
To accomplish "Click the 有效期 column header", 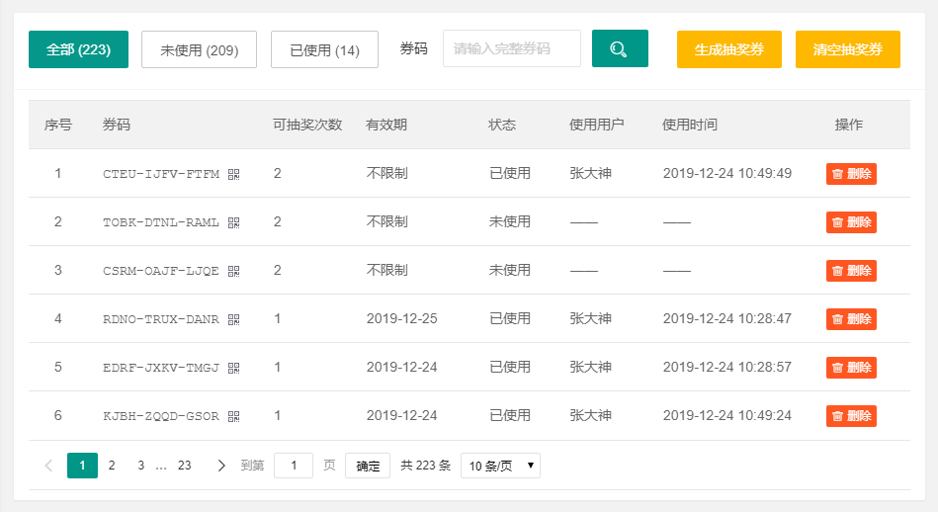I will pos(386,125).
